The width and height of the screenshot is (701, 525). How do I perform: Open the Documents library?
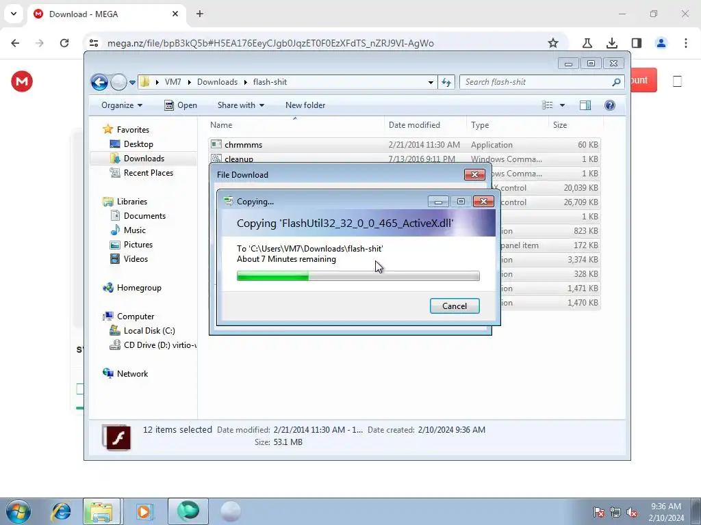pyautogui.click(x=144, y=216)
